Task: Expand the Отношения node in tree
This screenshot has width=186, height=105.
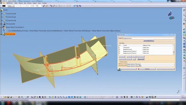Action: point(1,24)
